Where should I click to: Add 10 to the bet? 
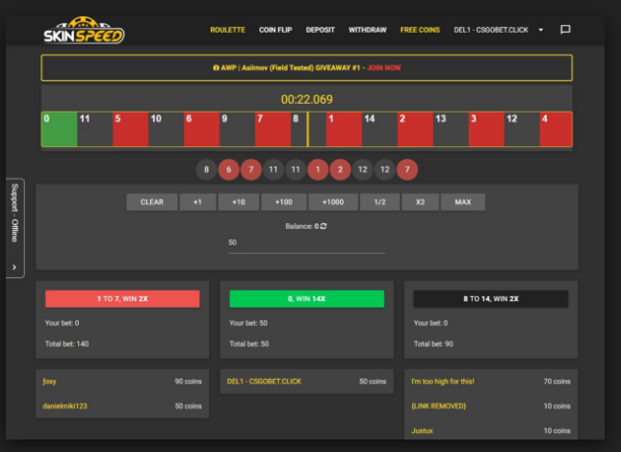[239, 202]
